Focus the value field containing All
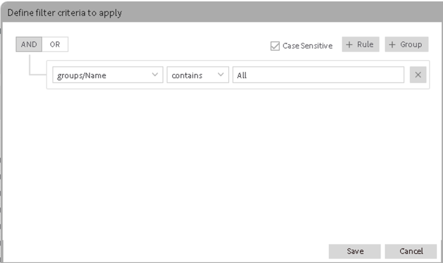443x263 pixels. (318, 75)
